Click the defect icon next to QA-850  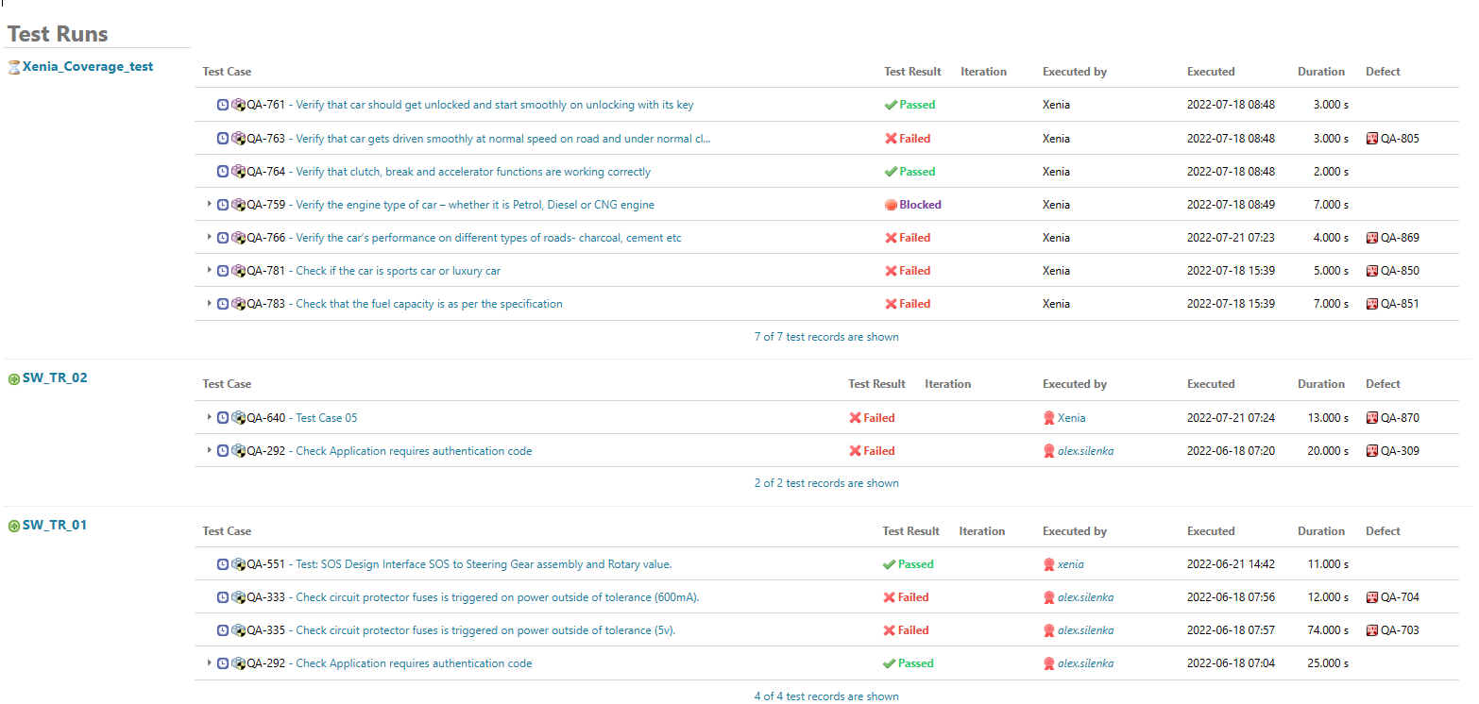tap(1372, 271)
